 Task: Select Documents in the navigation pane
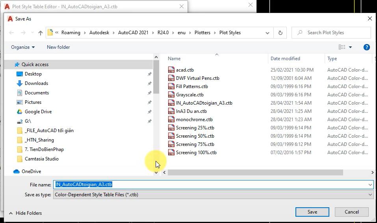click(x=37, y=93)
